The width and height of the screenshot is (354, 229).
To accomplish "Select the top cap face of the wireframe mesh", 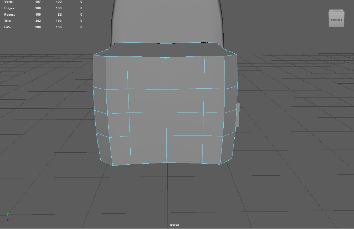I will [166, 50].
